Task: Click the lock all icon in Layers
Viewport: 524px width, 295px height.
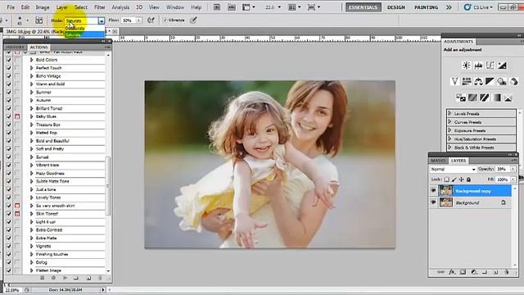Action: [x=468, y=179]
